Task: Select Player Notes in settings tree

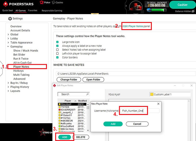Action: point(21,67)
